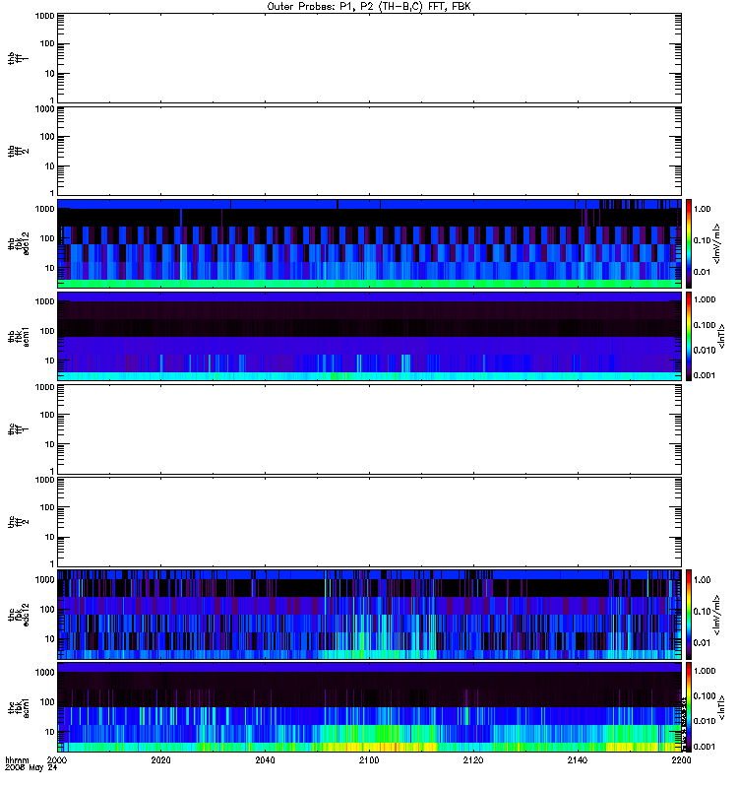Click the thb fbk edc12 axis label

click(18, 243)
